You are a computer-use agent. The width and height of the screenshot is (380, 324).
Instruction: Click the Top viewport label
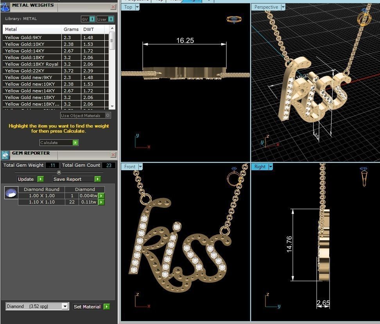128,7
